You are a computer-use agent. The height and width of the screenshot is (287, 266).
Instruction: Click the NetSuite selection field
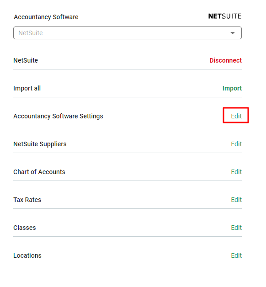pos(128,33)
